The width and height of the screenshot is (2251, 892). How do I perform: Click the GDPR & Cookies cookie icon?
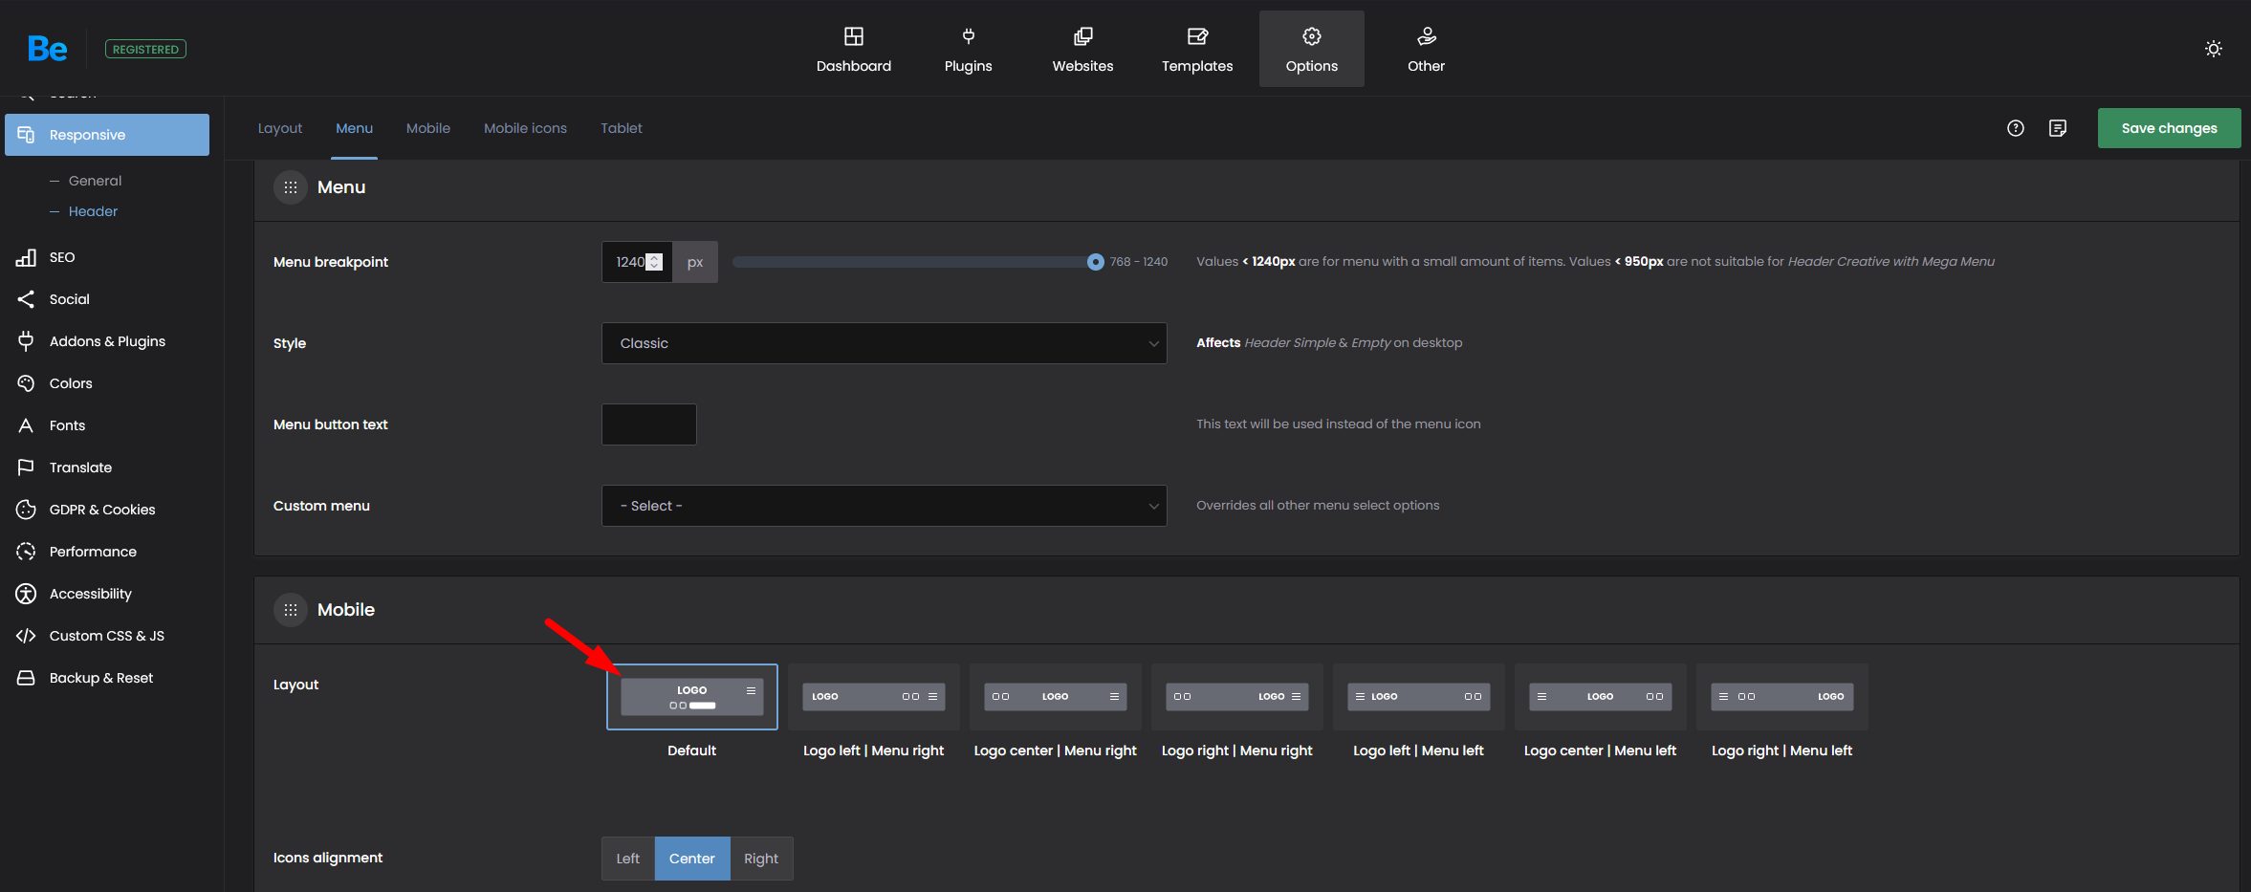[26, 510]
